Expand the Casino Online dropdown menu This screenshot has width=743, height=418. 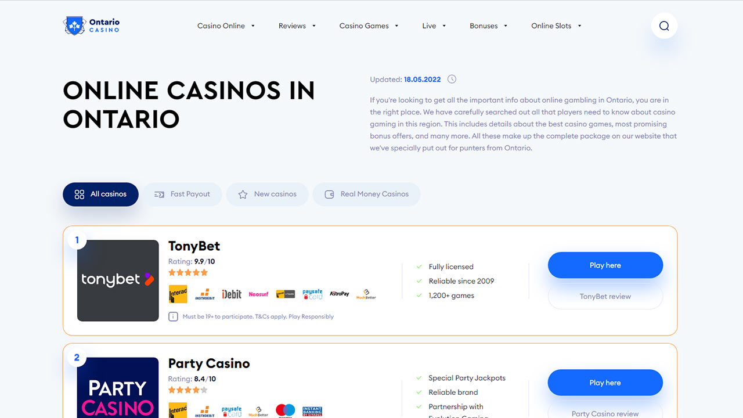click(226, 26)
